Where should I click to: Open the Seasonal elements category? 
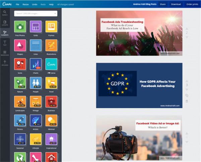pyautogui.click(x=20, y=139)
